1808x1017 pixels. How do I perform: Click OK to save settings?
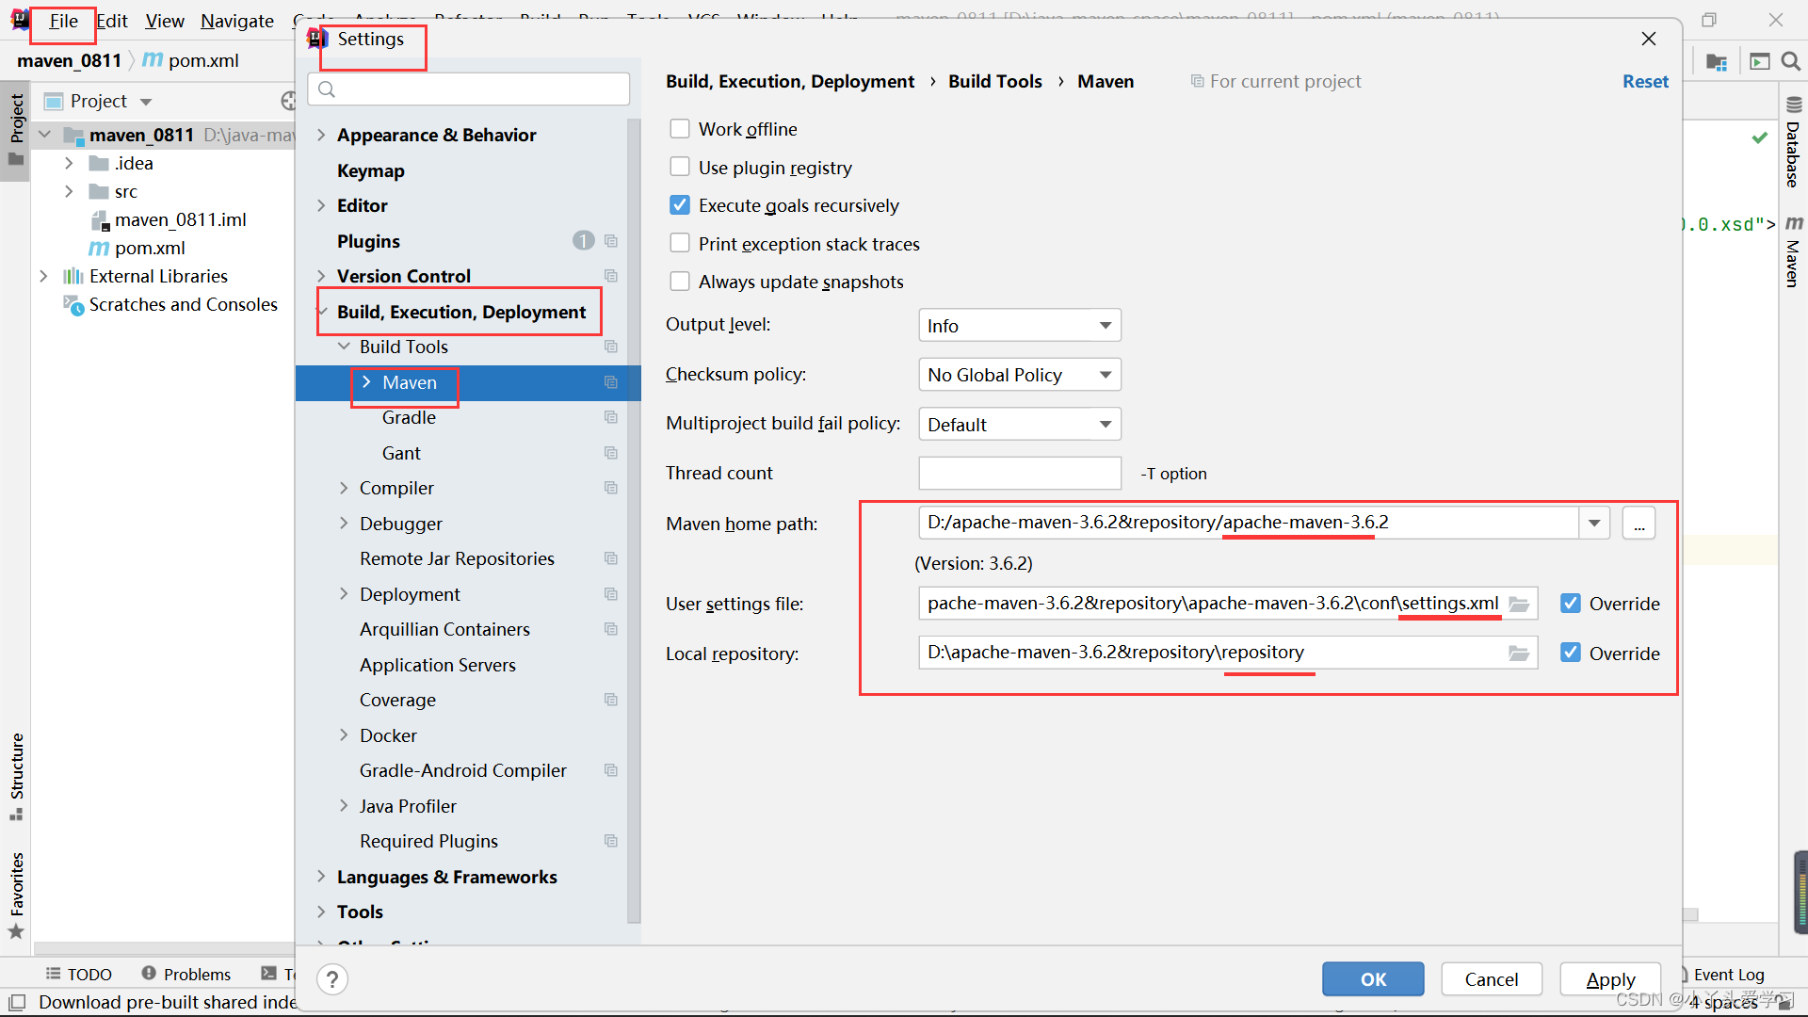(1373, 979)
